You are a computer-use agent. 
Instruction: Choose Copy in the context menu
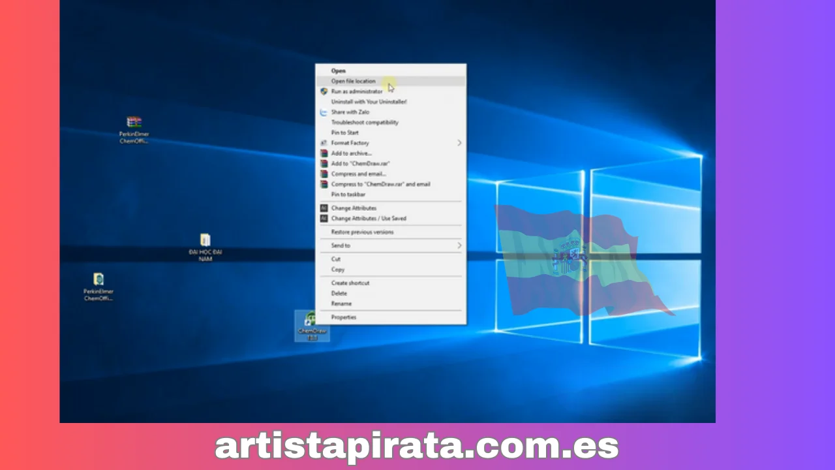[390, 270]
